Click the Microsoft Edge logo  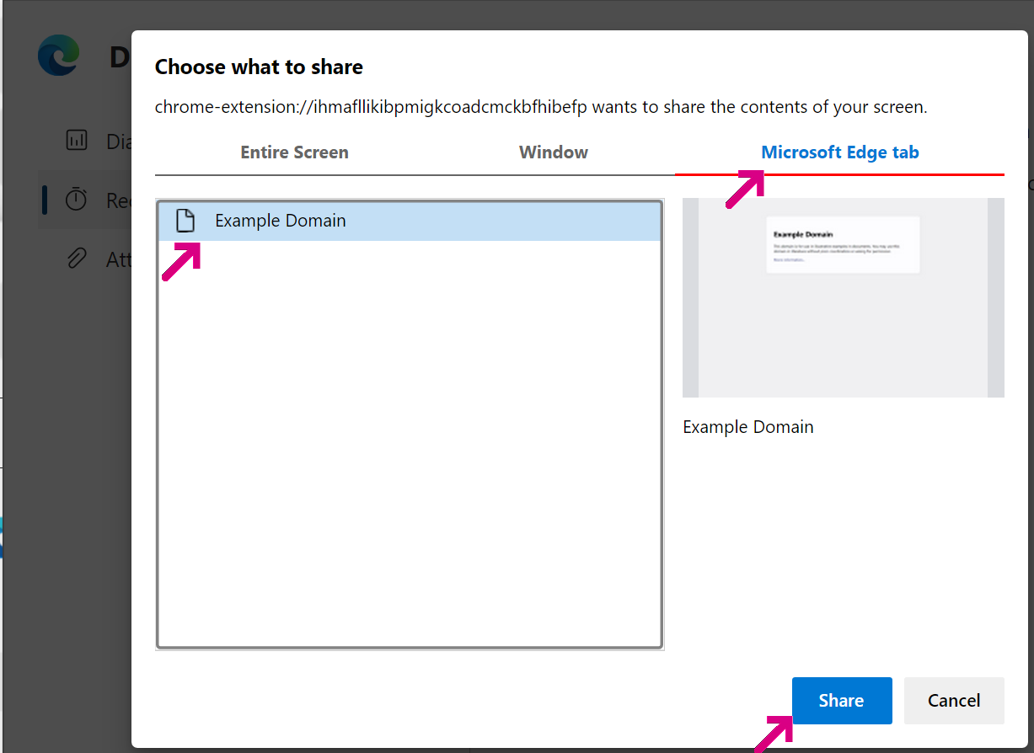click(59, 56)
